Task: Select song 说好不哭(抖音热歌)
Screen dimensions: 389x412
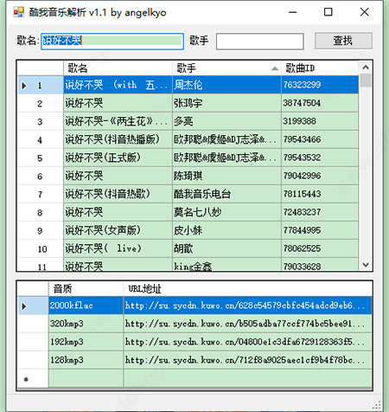Action: coord(118,194)
